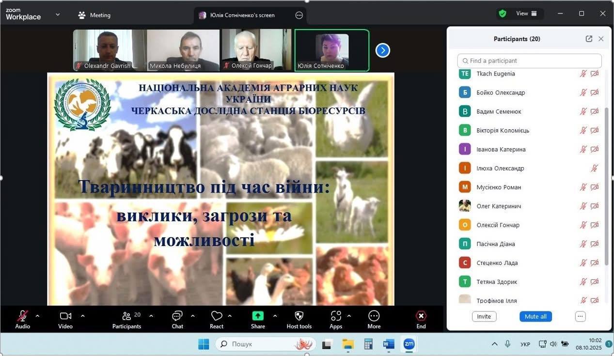
Task: Switch to the Meeting tab
Action: point(94,15)
